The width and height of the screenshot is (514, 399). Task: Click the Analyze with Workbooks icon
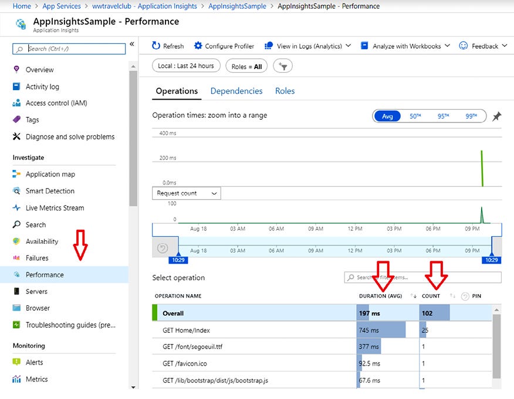(x=364, y=46)
